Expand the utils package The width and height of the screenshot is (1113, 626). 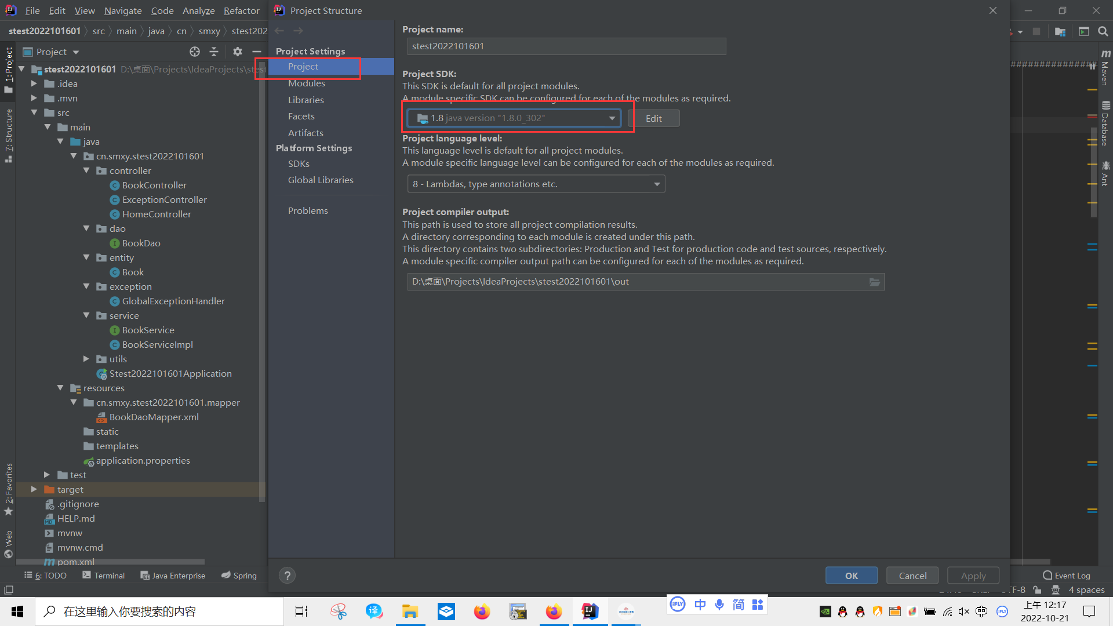point(86,359)
